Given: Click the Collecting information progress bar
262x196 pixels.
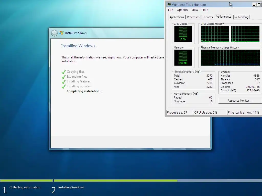Looking at the screenshot, I should click(x=27, y=180).
